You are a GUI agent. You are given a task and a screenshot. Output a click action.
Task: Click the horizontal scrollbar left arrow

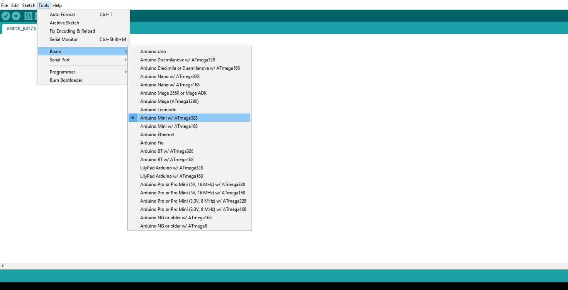point(3,266)
